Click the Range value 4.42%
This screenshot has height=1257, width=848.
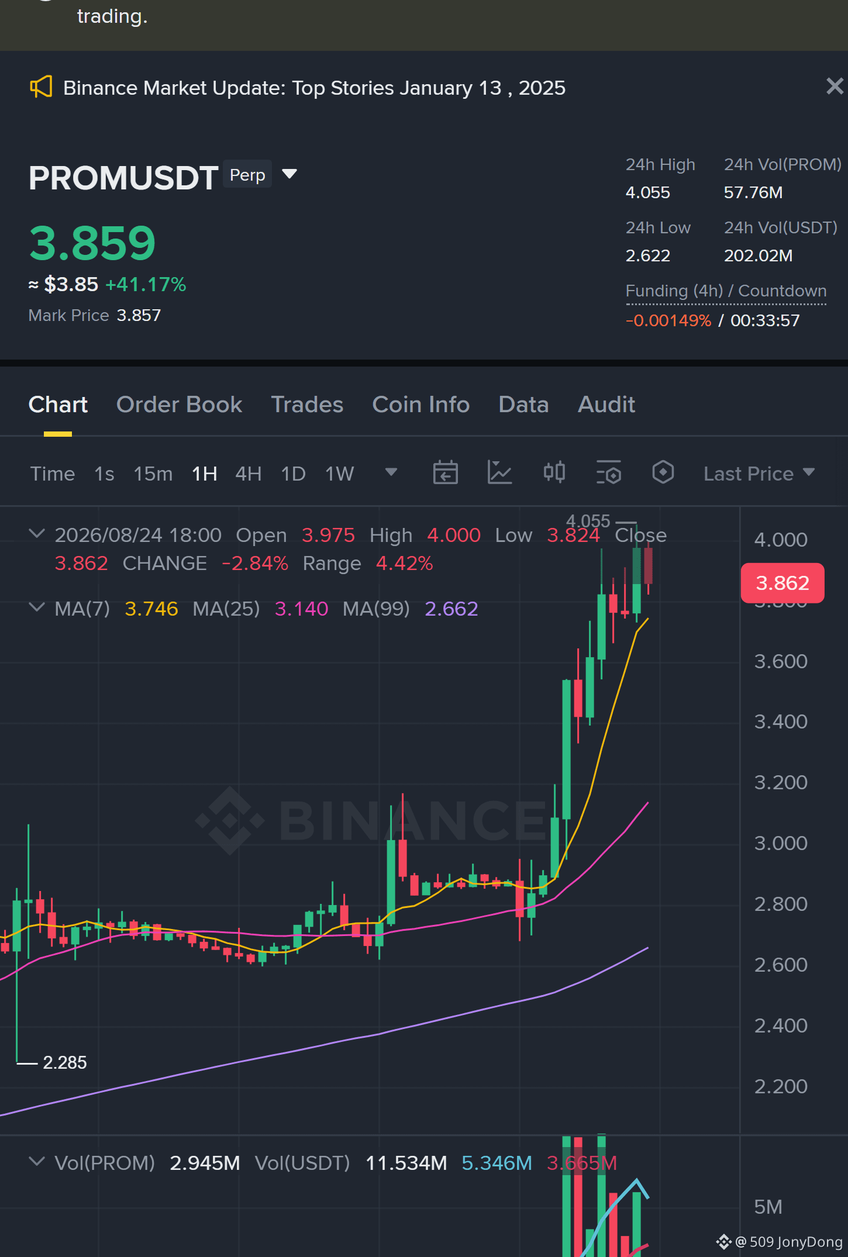coord(404,563)
